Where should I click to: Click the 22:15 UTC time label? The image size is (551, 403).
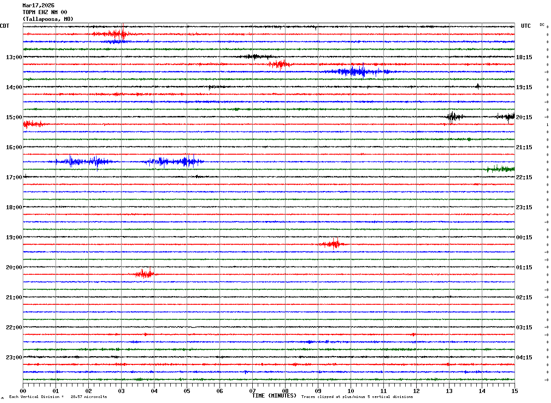(524, 177)
